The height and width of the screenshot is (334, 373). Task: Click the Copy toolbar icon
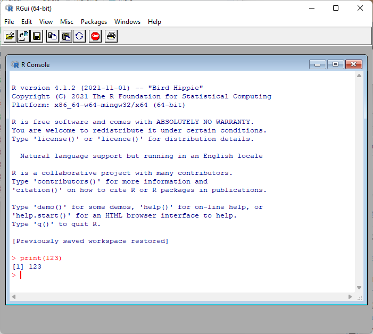(x=52, y=36)
